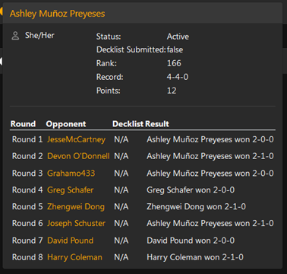Click the person profile icon beside She/Her

15,36
